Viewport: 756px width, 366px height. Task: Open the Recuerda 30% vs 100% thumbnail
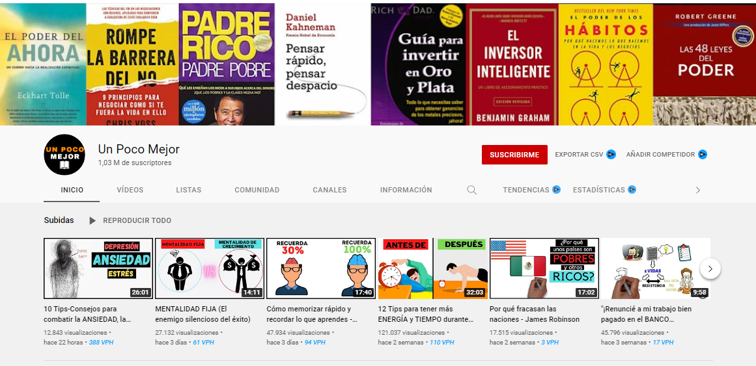tap(321, 268)
